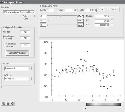125x112 pixels.
Task: Click the Nugget slider maximum box 824.7
Action: (81, 16)
